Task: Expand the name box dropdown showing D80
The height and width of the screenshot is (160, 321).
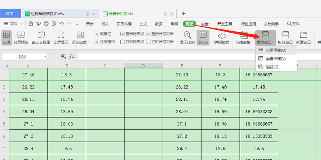Action: pos(45,57)
